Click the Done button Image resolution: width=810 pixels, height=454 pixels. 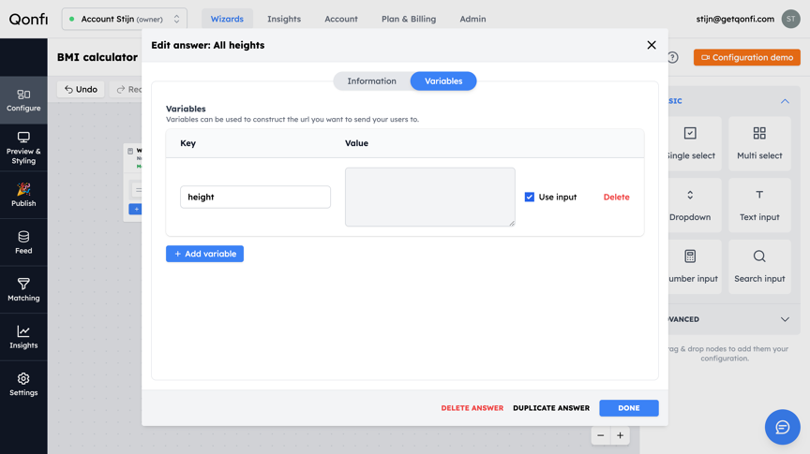[x=629, y=408]
